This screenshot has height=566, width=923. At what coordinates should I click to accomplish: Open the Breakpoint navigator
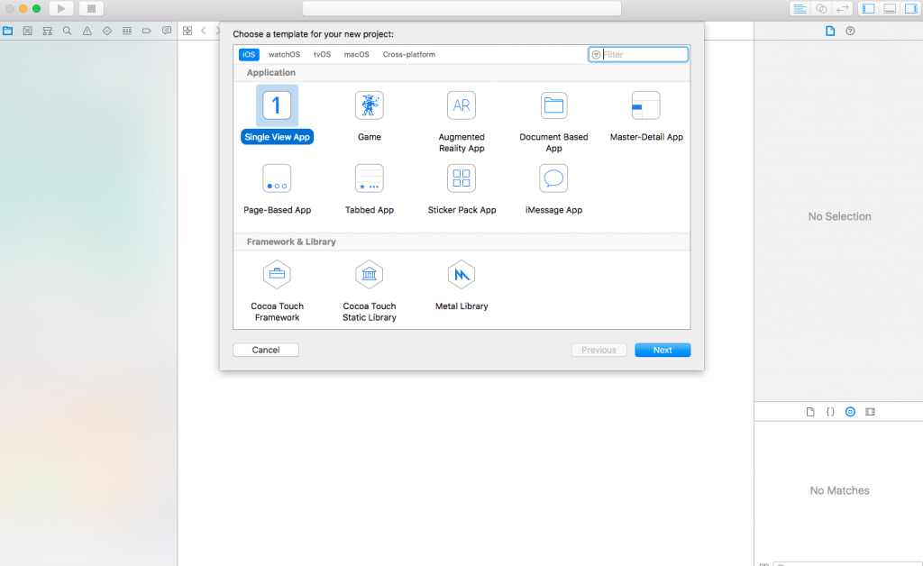147,31
